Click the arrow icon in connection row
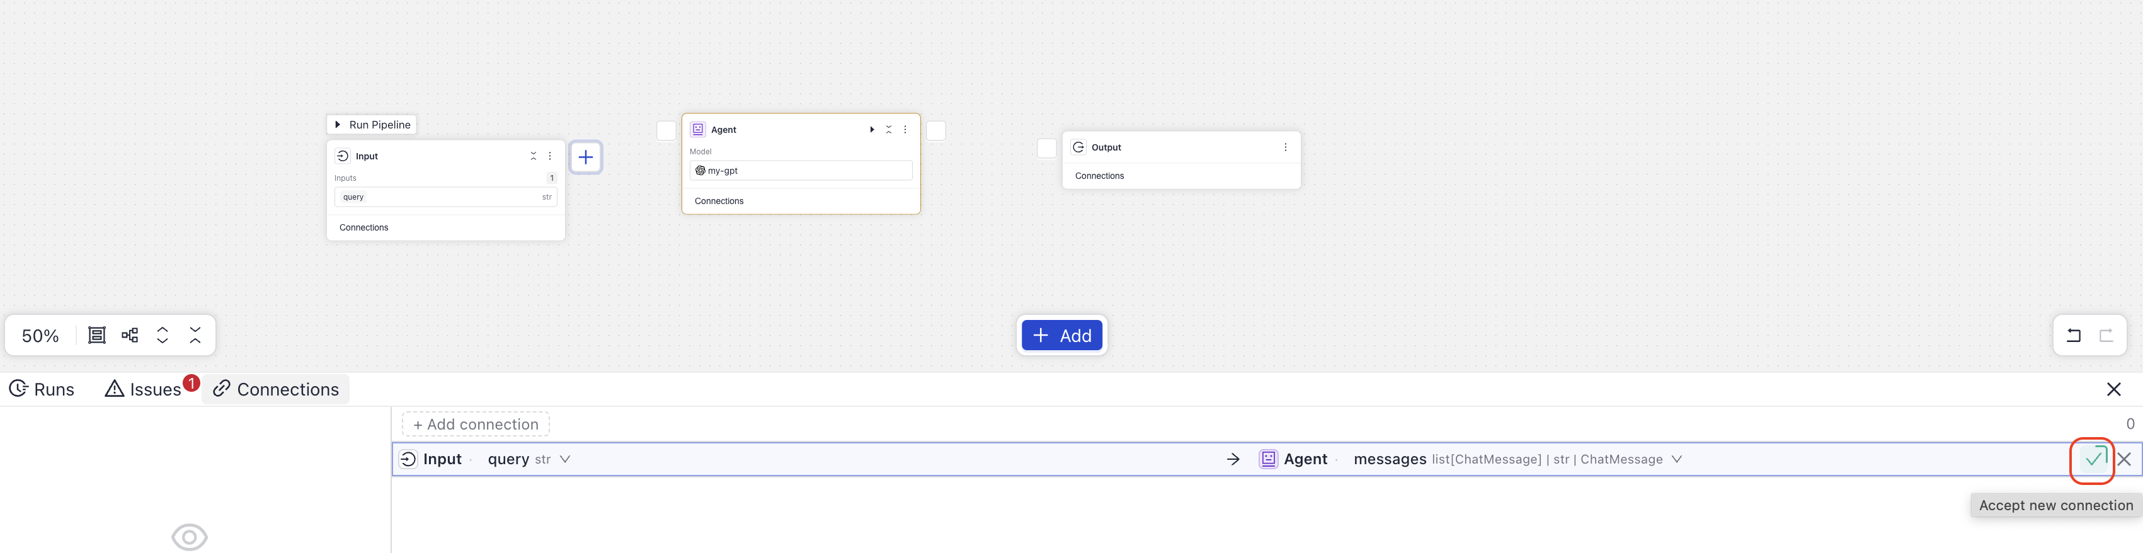 1233,459
